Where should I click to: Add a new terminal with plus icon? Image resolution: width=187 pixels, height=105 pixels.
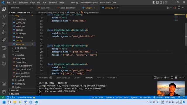coord(165,78)
